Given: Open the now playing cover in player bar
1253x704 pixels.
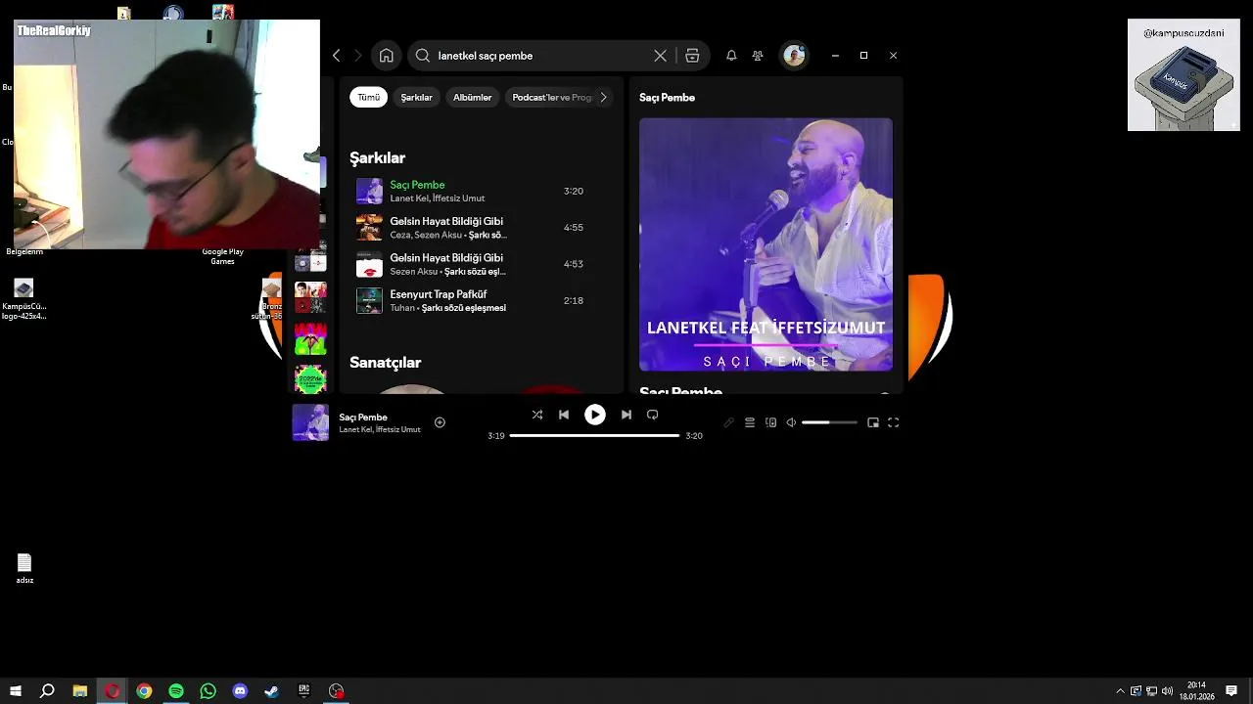Looking at the screenshot, I should click(x=310, y=422).
